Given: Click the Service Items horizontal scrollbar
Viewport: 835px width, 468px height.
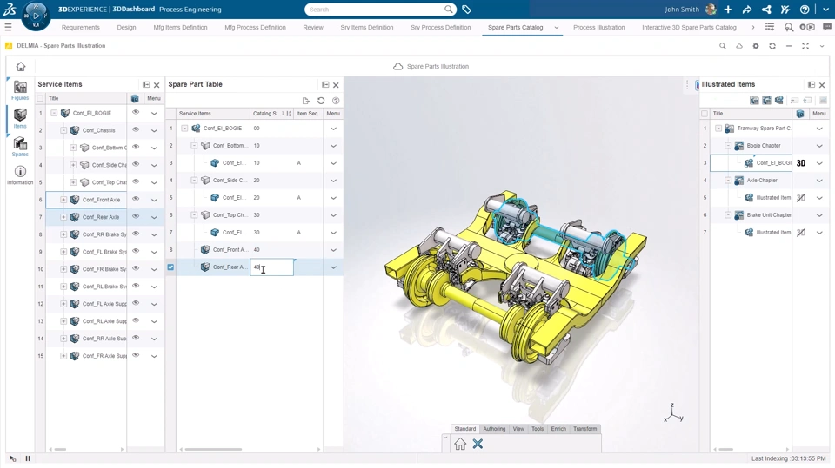Looking at the screenshot, I should coord(60,450).
